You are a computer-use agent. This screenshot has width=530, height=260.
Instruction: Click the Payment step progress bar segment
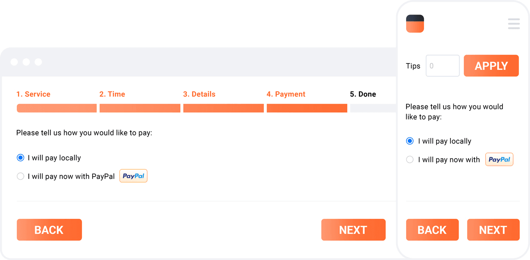(x=307, y=108)
